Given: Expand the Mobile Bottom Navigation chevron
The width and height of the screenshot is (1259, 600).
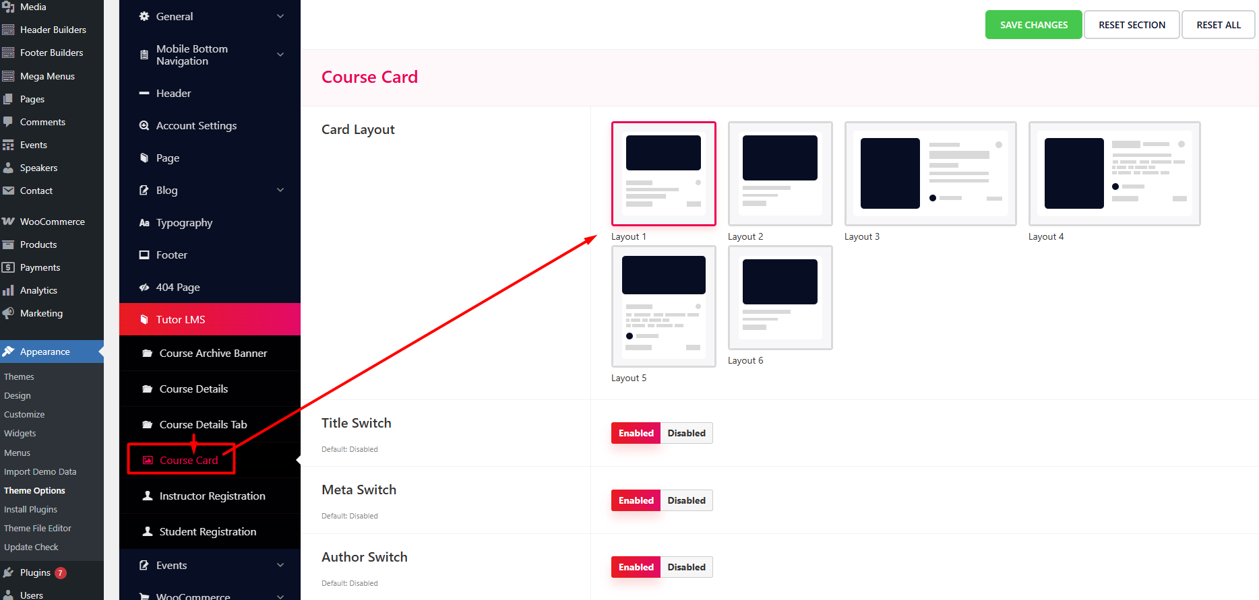Looking at the screenshot, I should pos(280,55).
